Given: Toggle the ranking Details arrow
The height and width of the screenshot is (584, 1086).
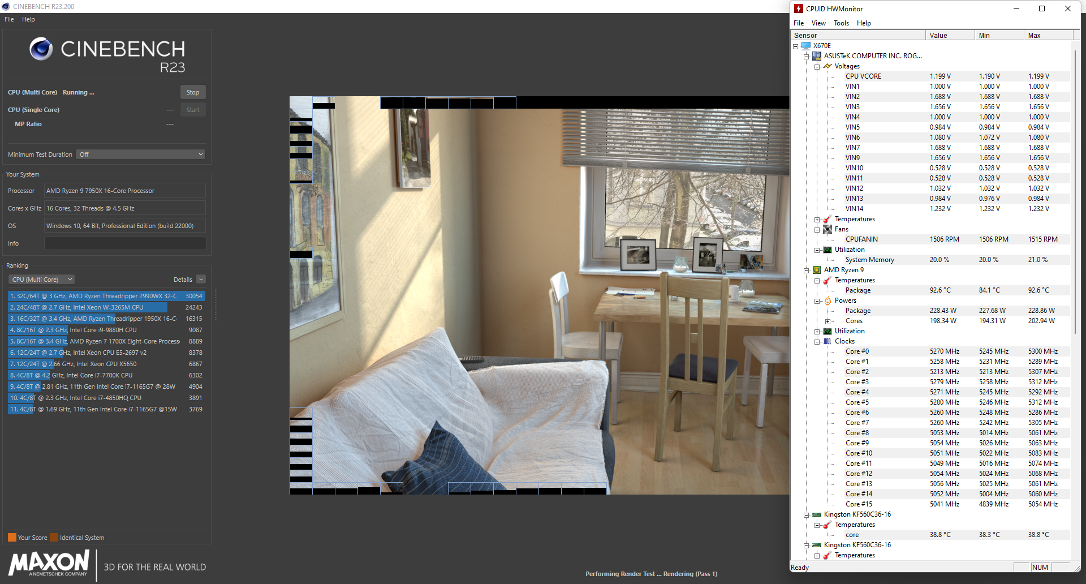Looking at the screenshot, I should [x=201, y=280].
